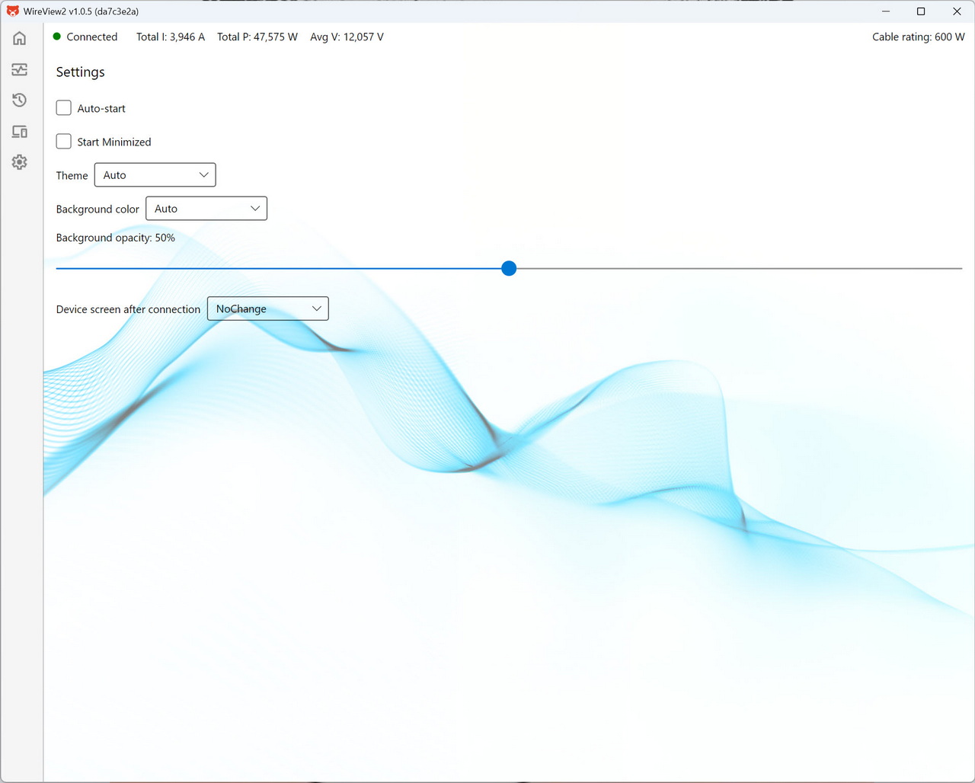Open the Devices page icon
This screenshot has height=783, width=975.
pos(20,132)
